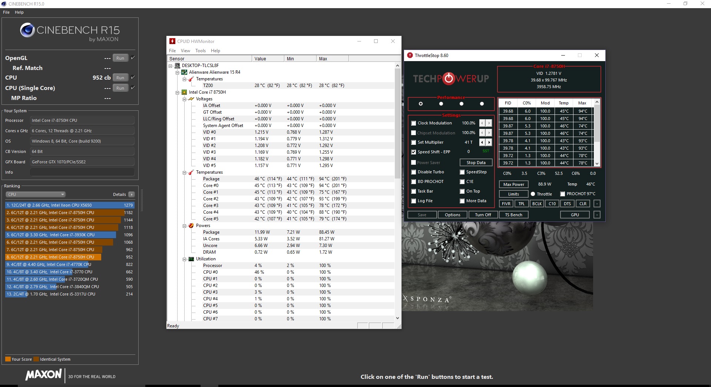711x387 pixels.
Task: Click HWMonitor scroll down arrow
Action: pyautogui.click(x=397, y=318)
